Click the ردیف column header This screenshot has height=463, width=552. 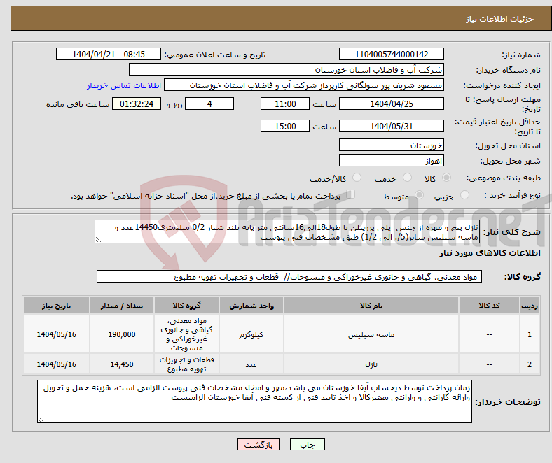(530, 306)
